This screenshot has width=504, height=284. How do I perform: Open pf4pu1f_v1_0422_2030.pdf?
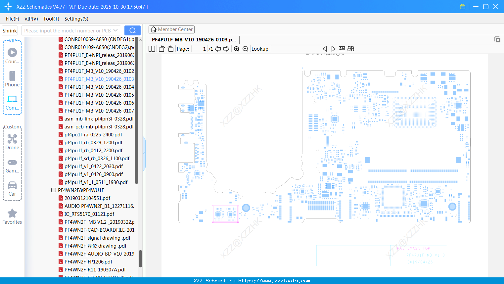tap(94, 166)
